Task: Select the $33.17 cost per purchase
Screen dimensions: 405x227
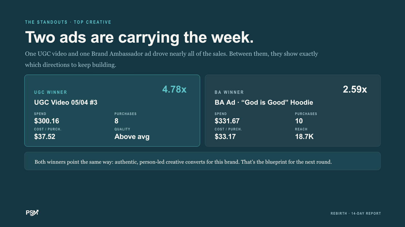Action: [x=225, y=137]
